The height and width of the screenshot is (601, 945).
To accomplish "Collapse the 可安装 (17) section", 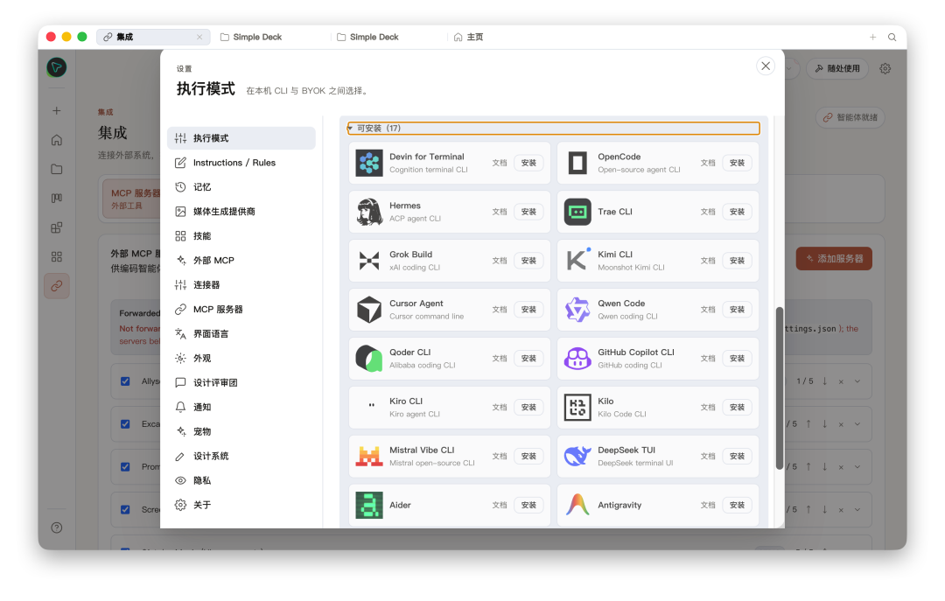I will click(x=553, y=129).
